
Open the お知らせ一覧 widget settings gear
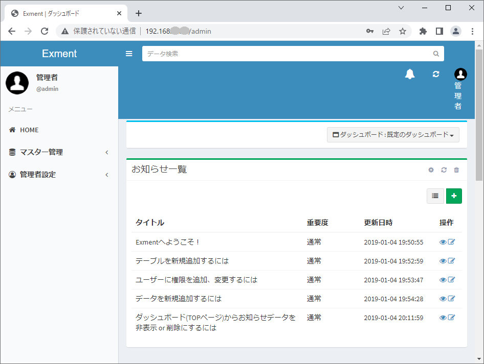431,169
